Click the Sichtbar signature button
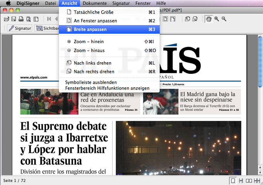 tap(47, 28)
